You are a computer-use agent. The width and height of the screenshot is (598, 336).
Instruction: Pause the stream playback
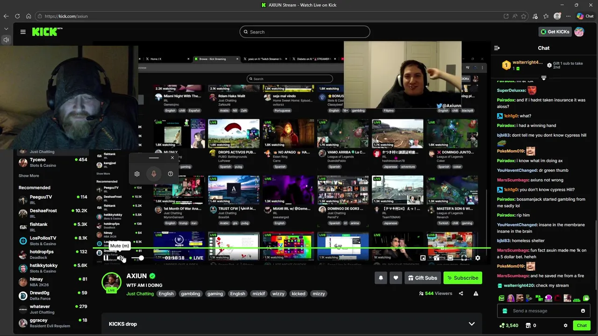point(106,258)
